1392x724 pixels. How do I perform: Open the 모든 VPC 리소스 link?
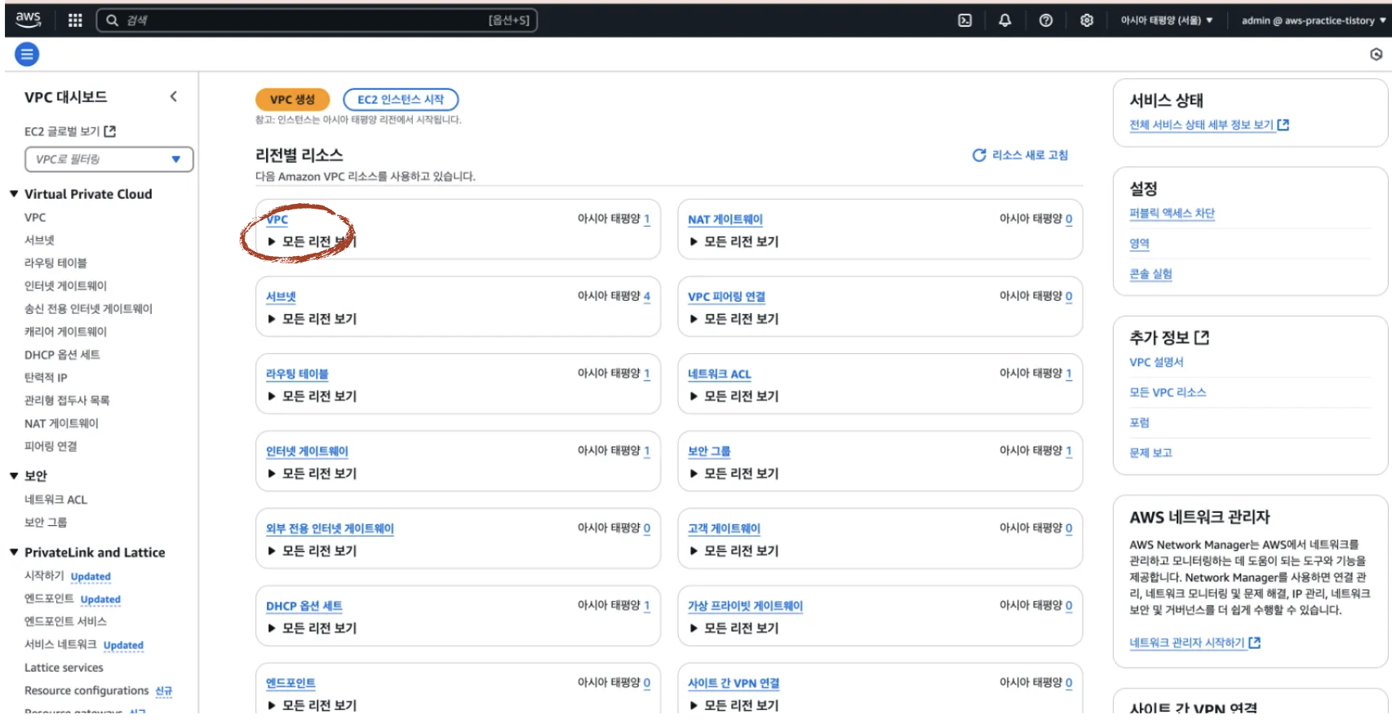1168,392
